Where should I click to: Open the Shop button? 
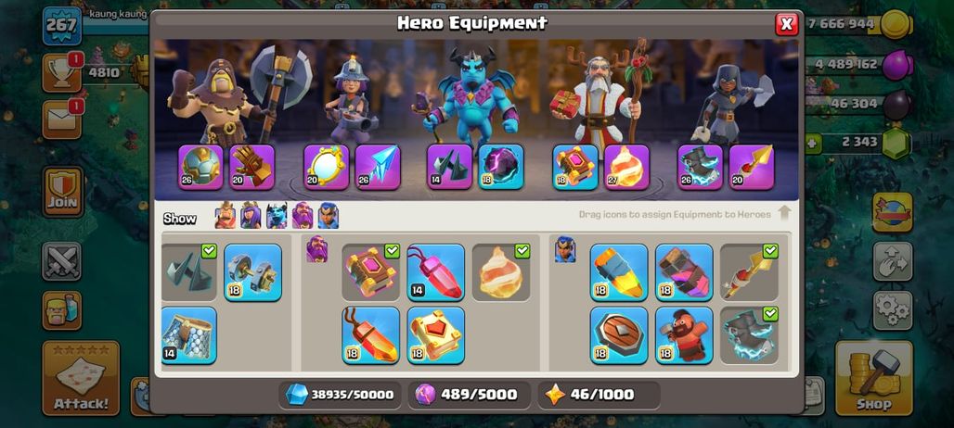click(873, 378)
